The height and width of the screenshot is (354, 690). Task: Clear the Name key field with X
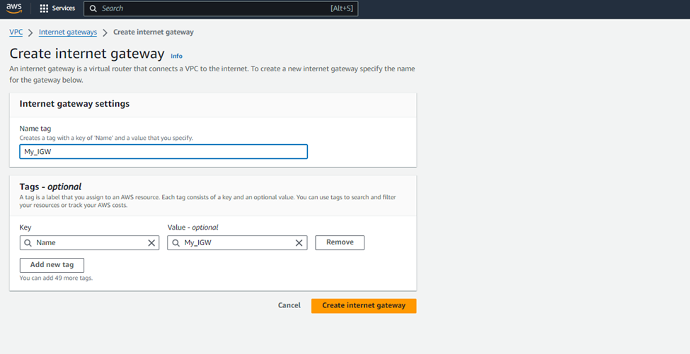(151, 243)
